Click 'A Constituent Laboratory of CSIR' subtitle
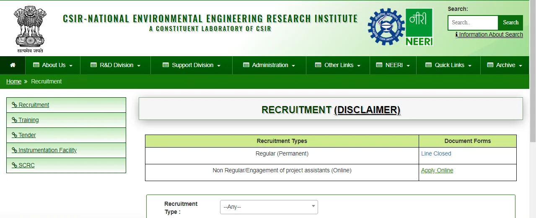 click(210, 29)
